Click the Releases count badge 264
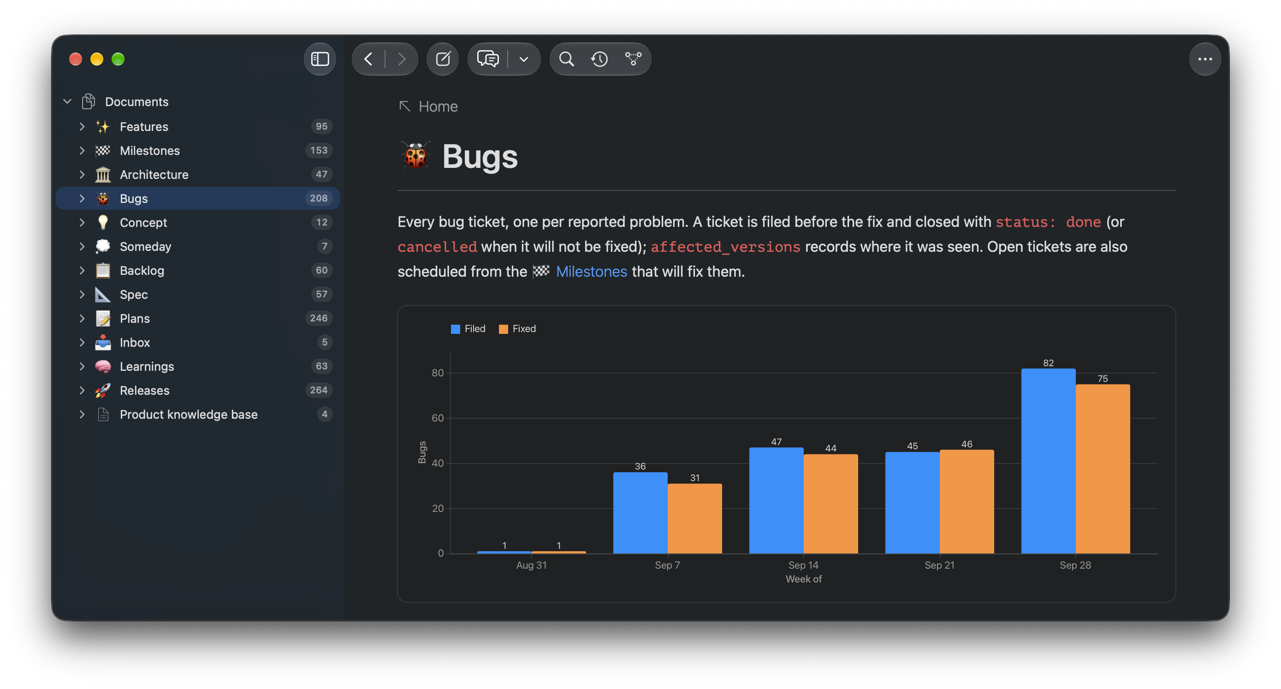 click(319, 390)
